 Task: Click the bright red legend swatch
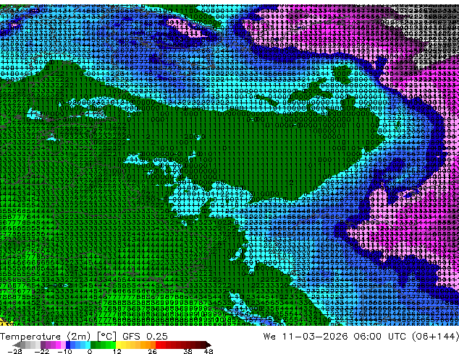[x=158, y=345]
